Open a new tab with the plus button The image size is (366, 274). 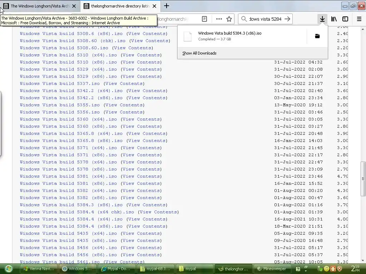(167, 6)
